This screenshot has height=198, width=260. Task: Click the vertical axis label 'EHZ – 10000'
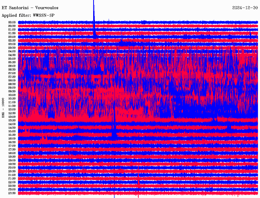pyautogui.click(x=3, y=108)
